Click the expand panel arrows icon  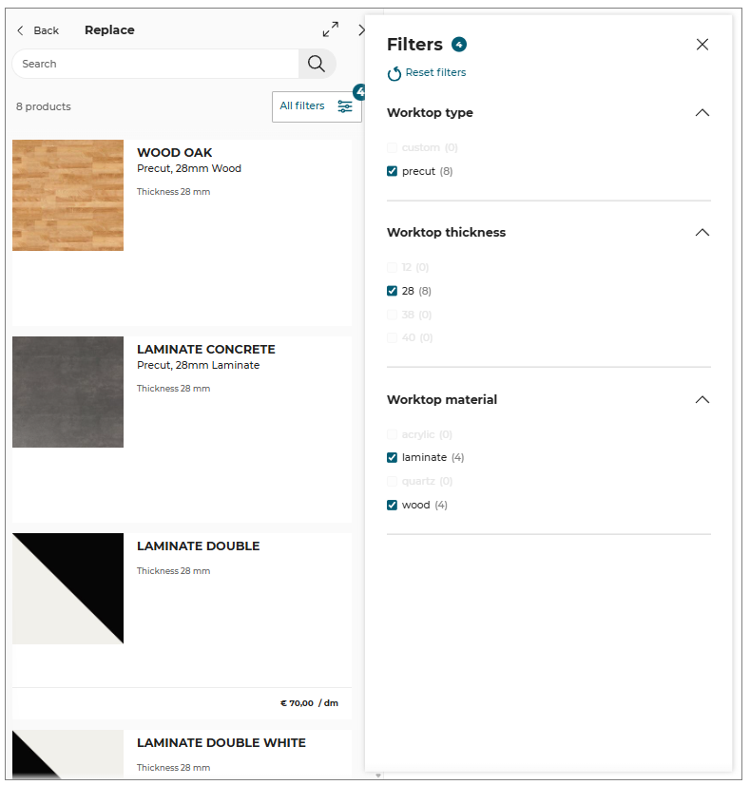[331, 29]
